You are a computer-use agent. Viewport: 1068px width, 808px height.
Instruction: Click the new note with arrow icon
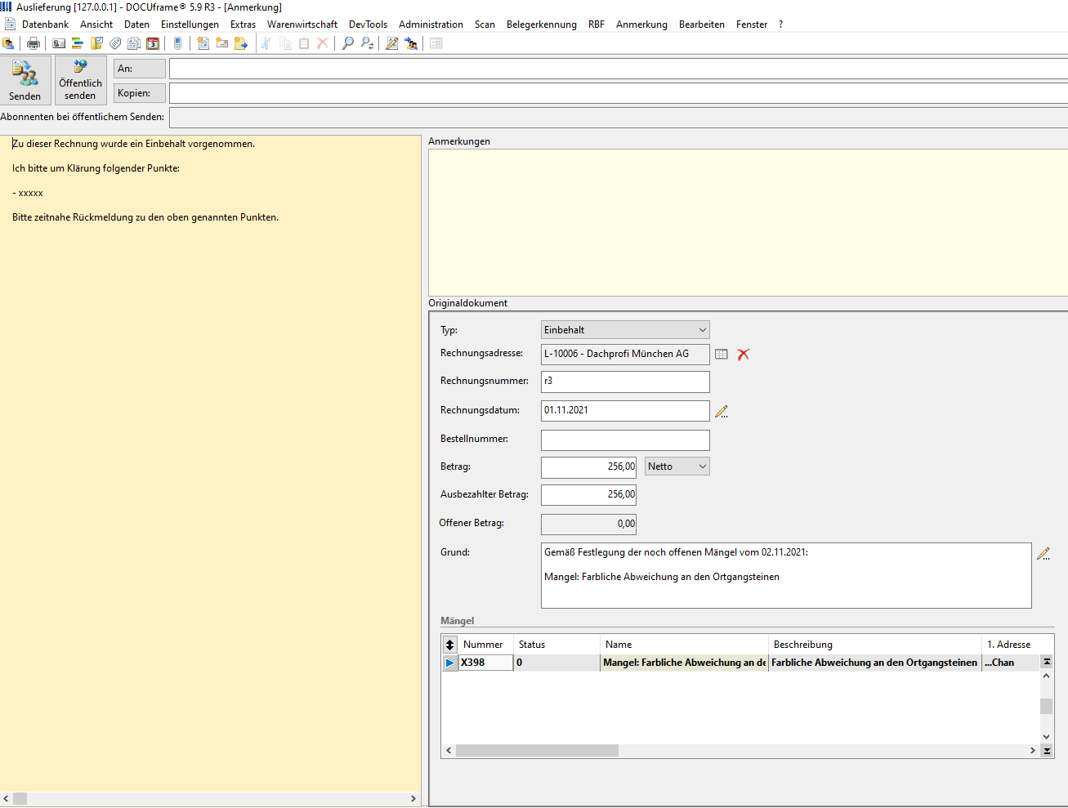point(241,43)
